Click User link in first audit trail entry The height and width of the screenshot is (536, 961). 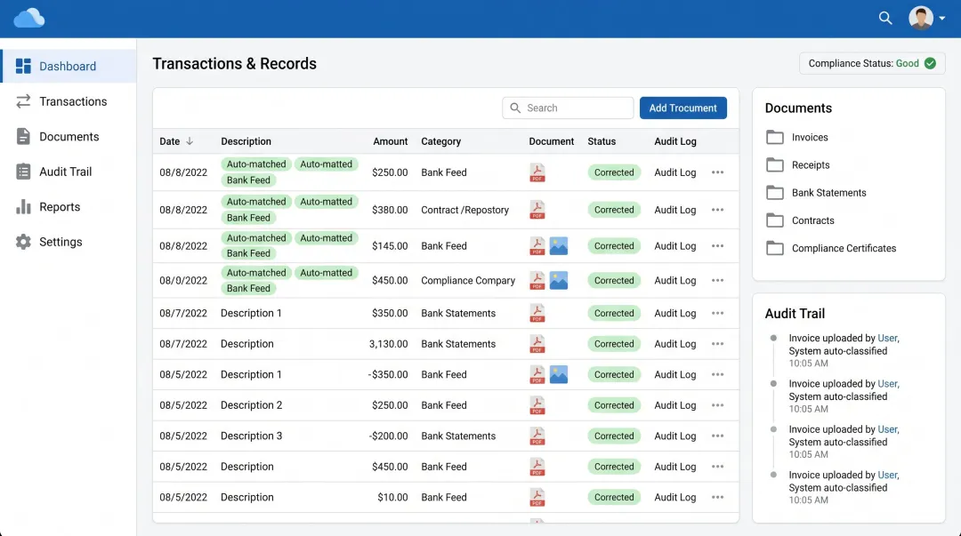887,338
